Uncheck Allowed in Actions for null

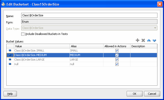point(117,64)
